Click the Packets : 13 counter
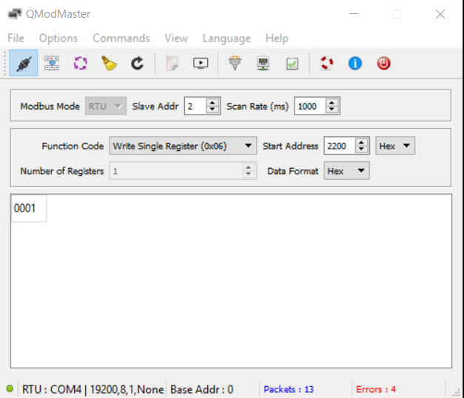 click(289, 389)
